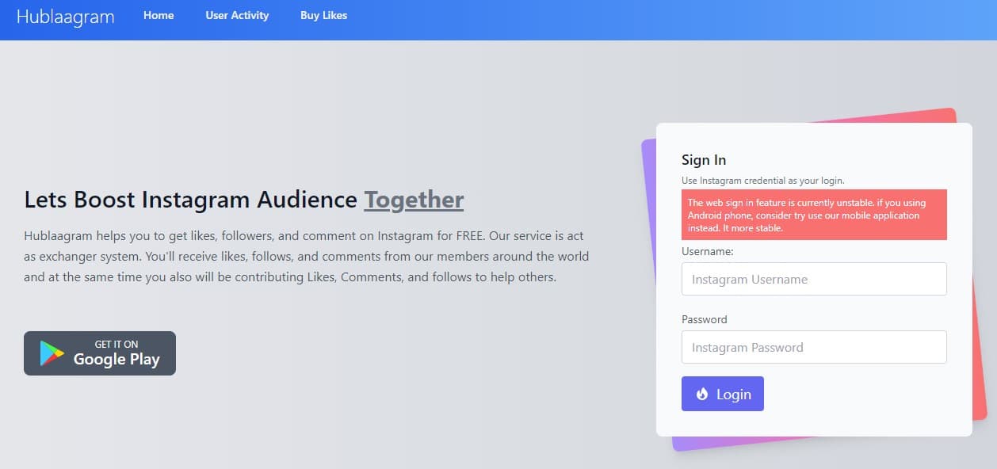Click the Google Play store triangle icon
The image size is (997, 469).
coord(52,353)
